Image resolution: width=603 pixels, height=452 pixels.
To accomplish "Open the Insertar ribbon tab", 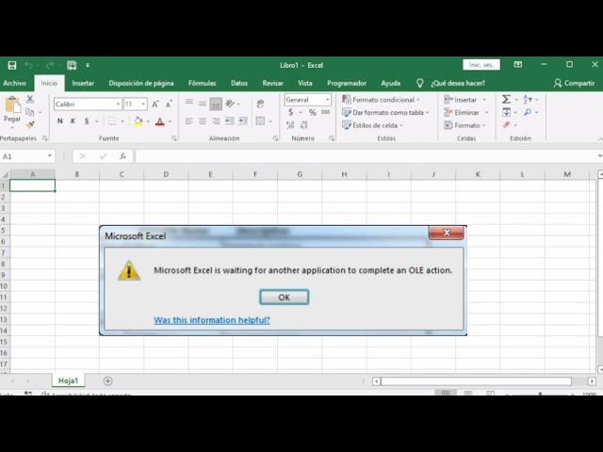I will click(83, 83).
